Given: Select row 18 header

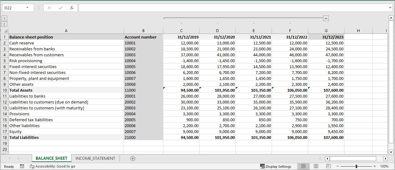Looking at the screenshot, I should click(x=4, y=137).
